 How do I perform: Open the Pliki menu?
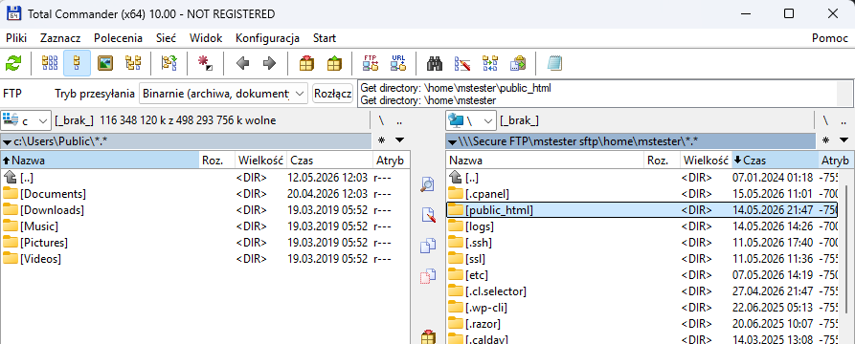click(16, 38)
